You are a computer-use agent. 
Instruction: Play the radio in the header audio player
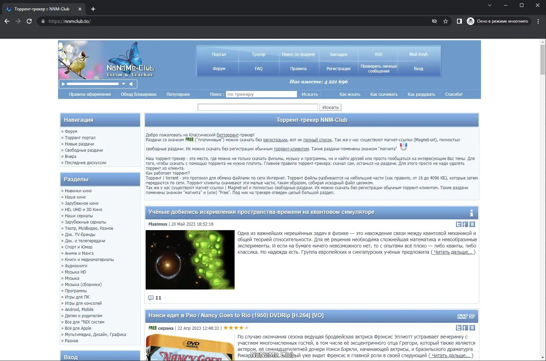click(63, 84)
